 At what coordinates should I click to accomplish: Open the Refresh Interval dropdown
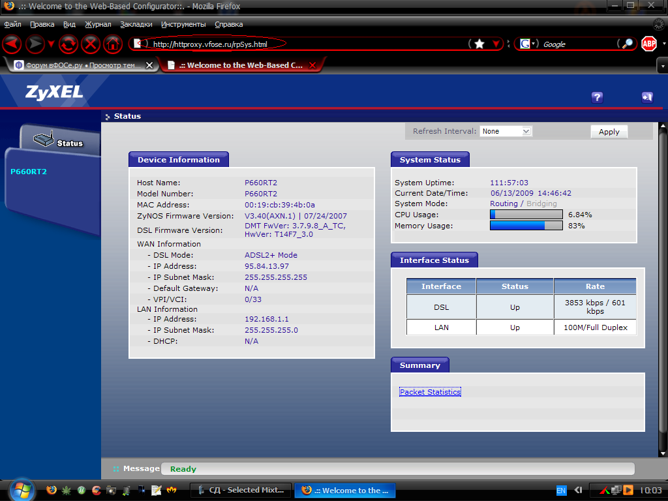[x=506, y=131]
